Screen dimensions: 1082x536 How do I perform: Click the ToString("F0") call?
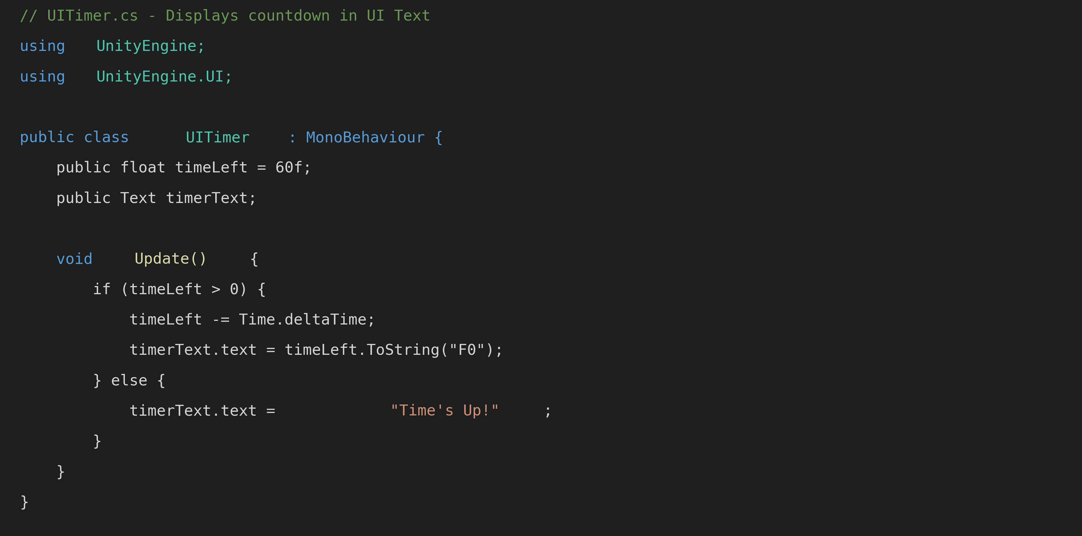click(430, 350)
